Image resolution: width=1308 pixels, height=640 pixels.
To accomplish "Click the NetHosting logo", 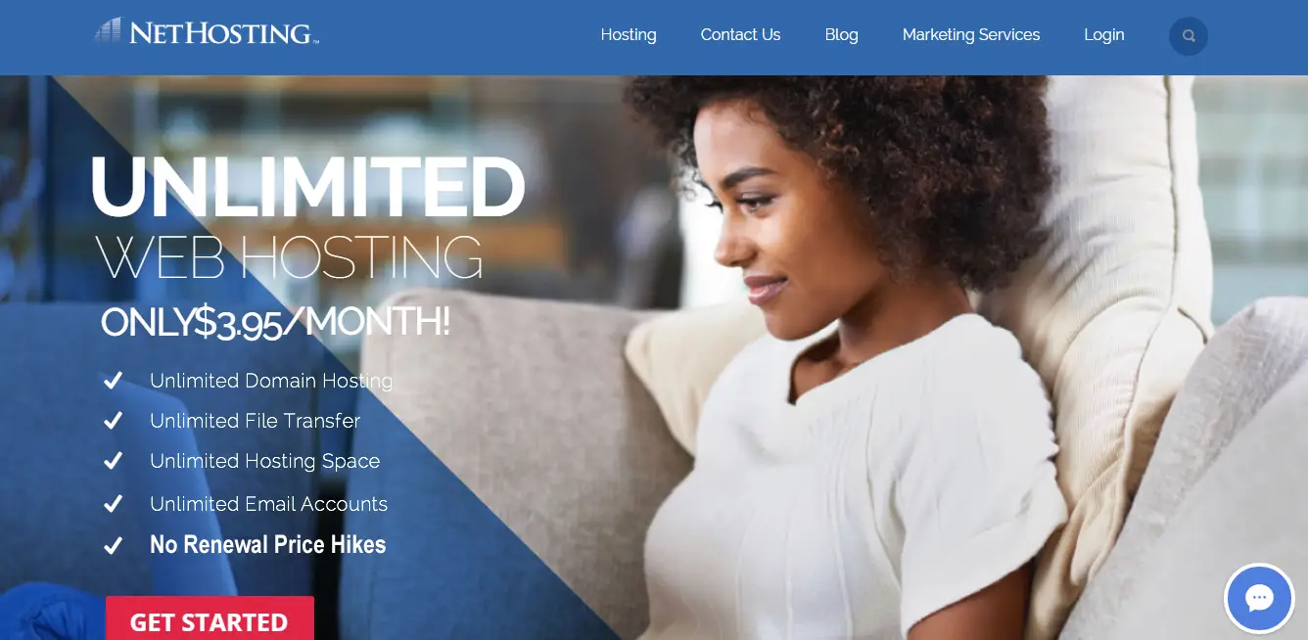I will (x=207, y=32).
